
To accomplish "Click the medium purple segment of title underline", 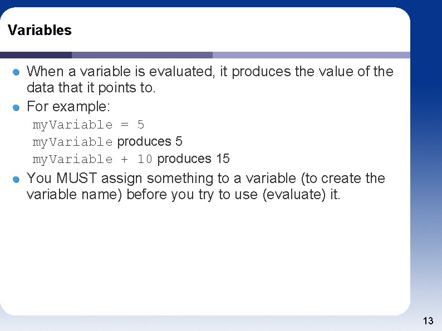I will point(142,55).
